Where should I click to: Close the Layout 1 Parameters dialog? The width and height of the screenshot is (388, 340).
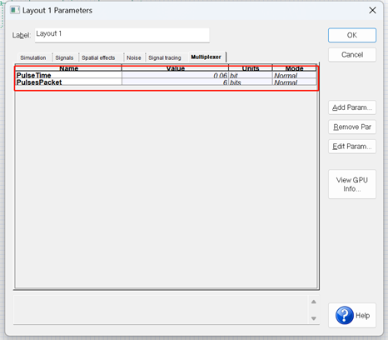tap(372, 10)
